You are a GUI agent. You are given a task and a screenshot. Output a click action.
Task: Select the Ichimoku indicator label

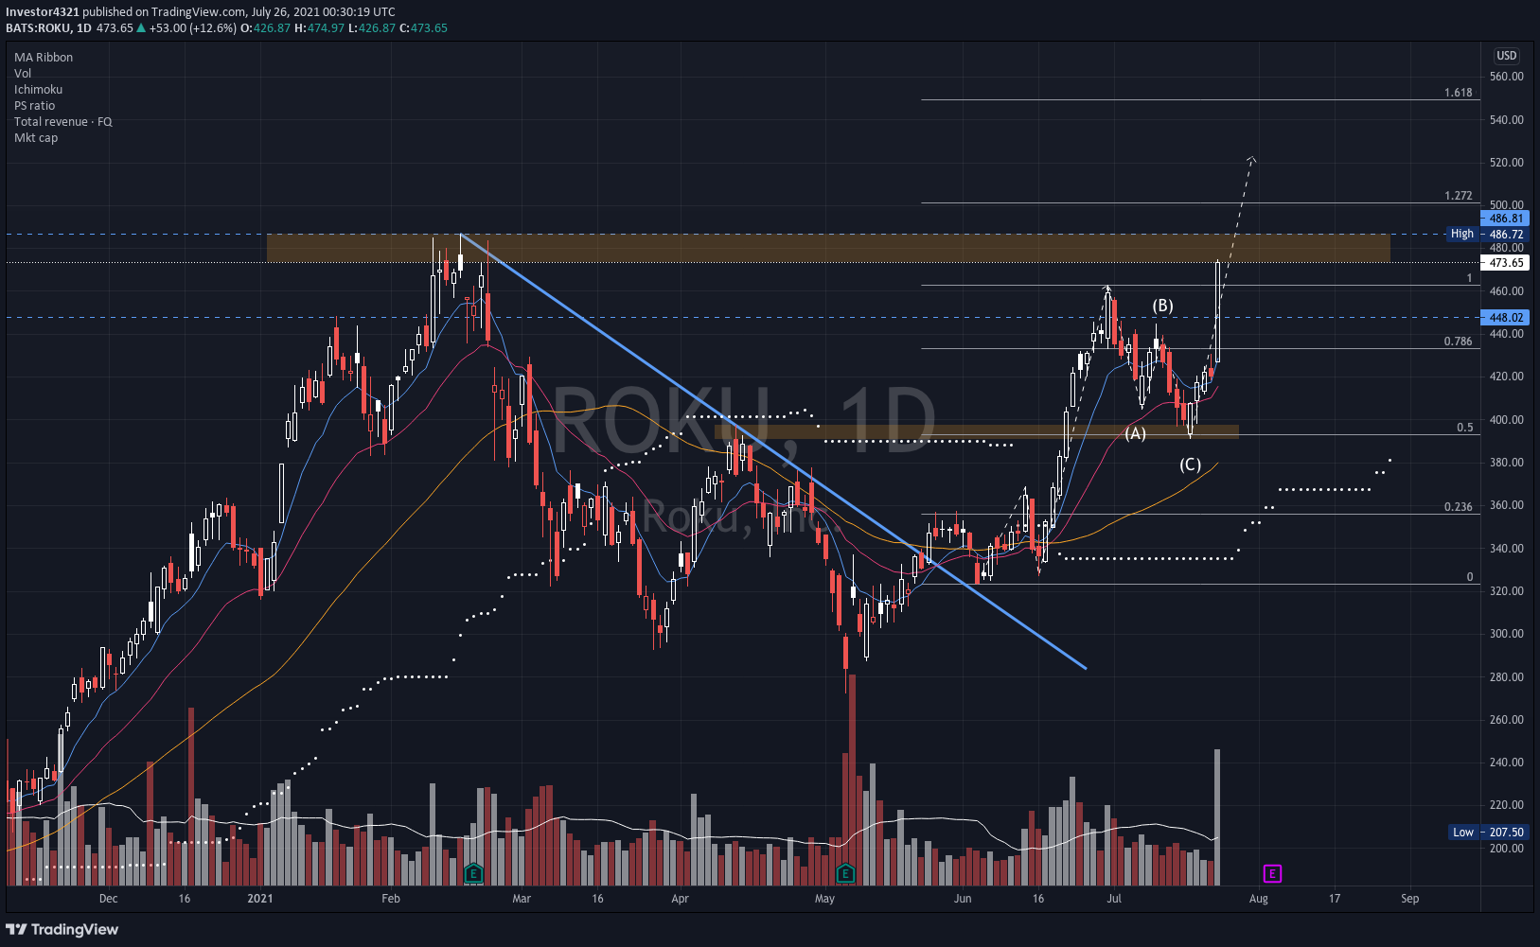pyautogui.click(x=39, y=90)
